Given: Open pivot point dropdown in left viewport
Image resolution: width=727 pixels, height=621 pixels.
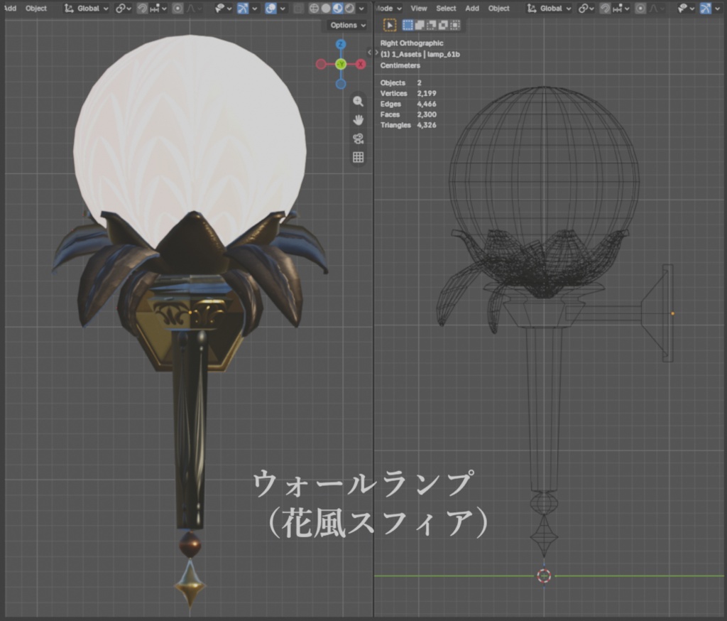Looking at the screenshot, I should (x=123, y=9).
